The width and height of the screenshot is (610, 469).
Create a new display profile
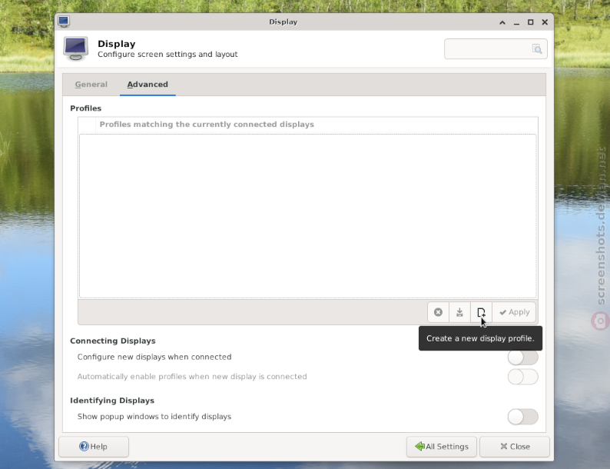[x=481, y=312]
